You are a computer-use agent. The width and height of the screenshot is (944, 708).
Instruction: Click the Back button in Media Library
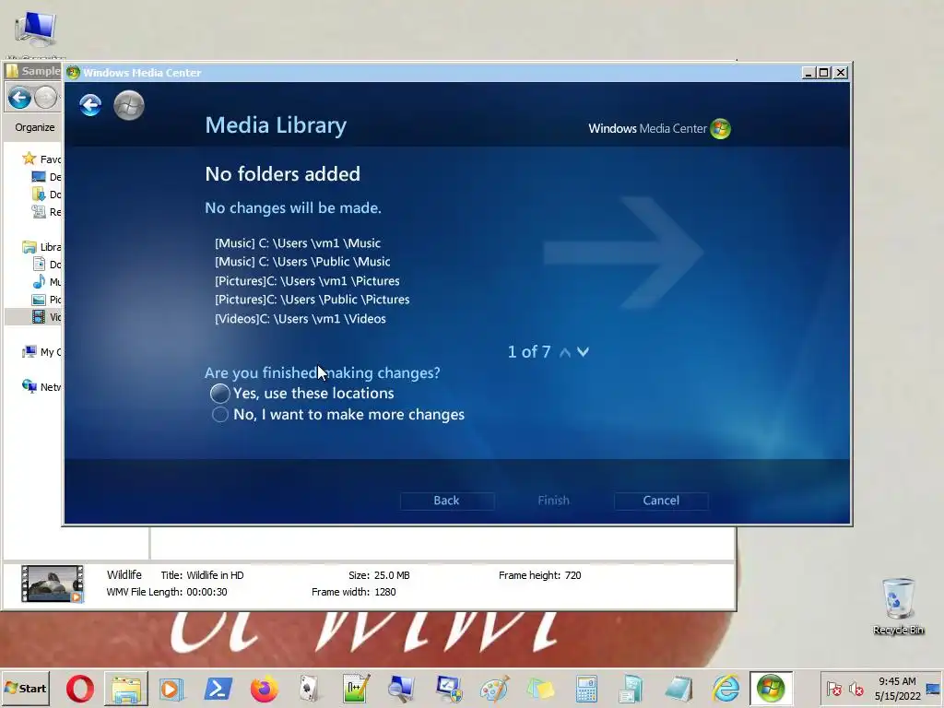[x=447, y=501]
